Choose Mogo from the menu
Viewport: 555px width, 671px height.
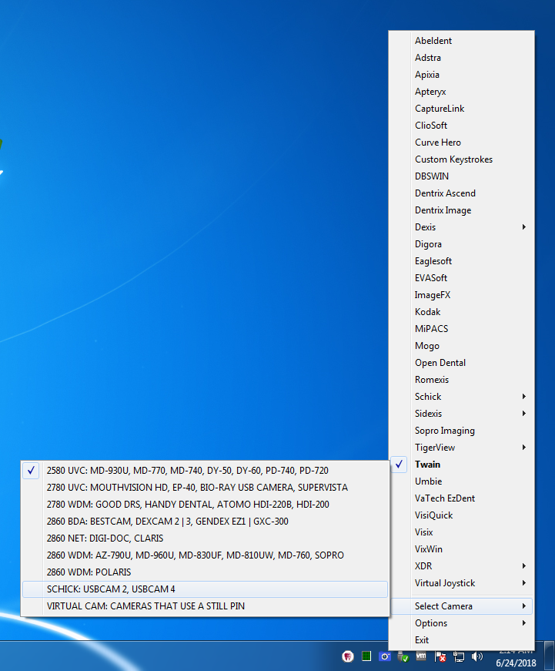point(462,346)
